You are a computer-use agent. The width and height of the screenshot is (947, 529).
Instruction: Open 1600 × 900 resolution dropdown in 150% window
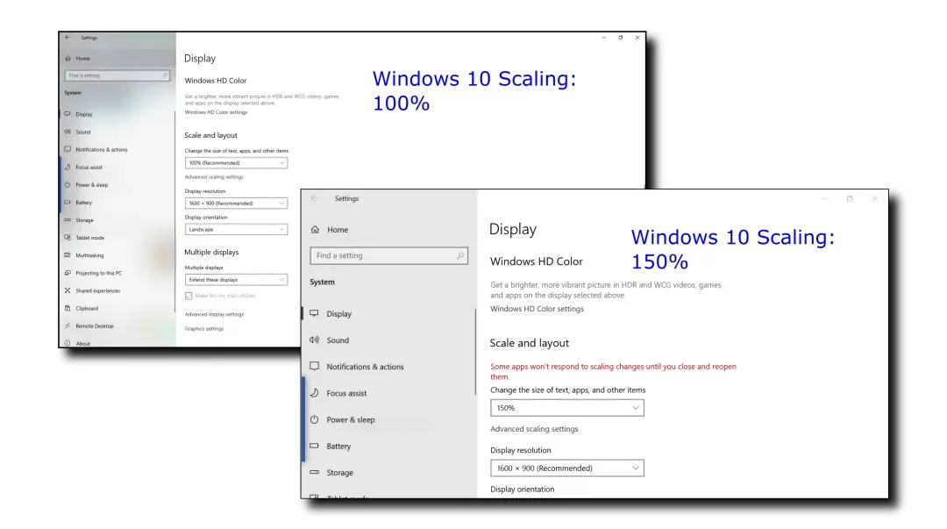[567, 468]
